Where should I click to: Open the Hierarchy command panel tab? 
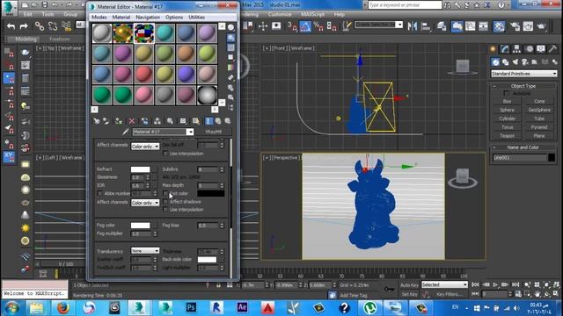point(516,49)
